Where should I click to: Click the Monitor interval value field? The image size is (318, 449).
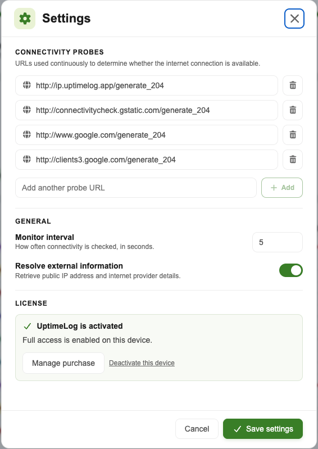click(278, 242)
